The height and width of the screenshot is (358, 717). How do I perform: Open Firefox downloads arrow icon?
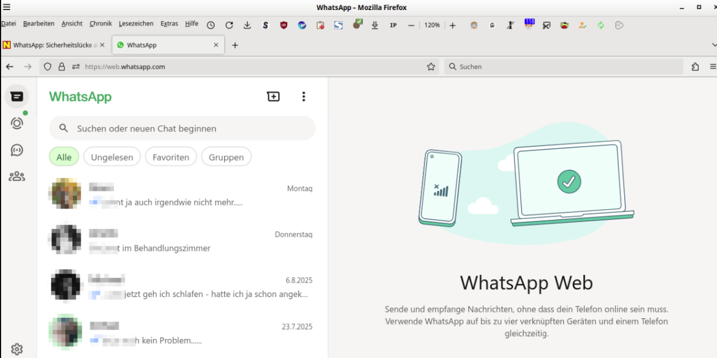coord(247,25)
